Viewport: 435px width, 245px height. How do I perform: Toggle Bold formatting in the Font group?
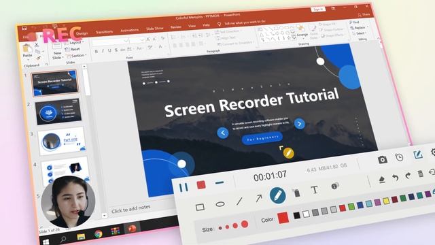click(97, 52)
